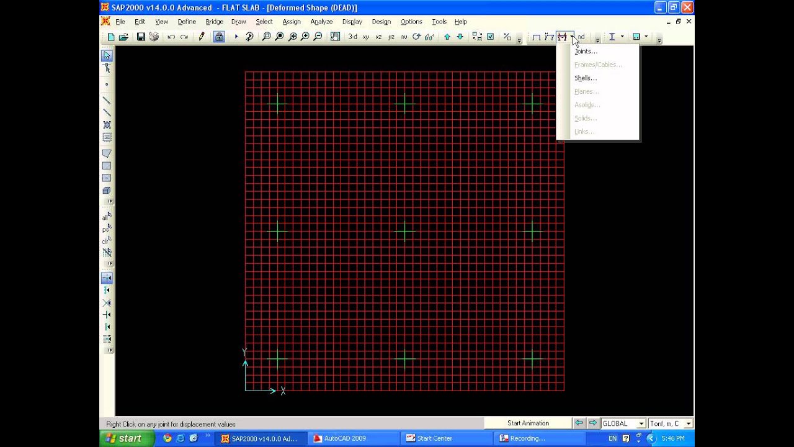Click the Draw Special Joint tool
This screenshot has height=447, width=794.
click(107, 84)
